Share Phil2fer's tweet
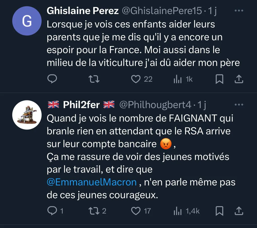This screenshot has width=257, height=228. click(x=239, y=211)
